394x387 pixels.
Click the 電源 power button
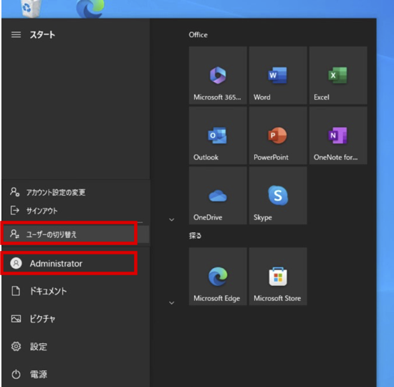click(75, 374)
